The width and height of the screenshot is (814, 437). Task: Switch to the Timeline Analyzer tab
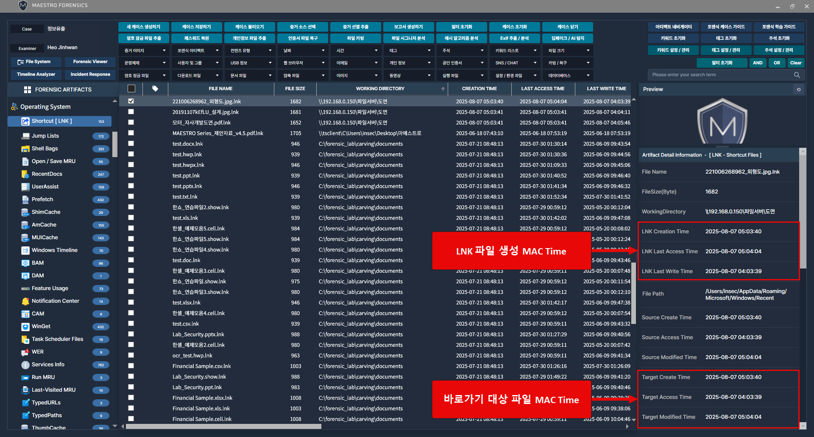point(36,75)
